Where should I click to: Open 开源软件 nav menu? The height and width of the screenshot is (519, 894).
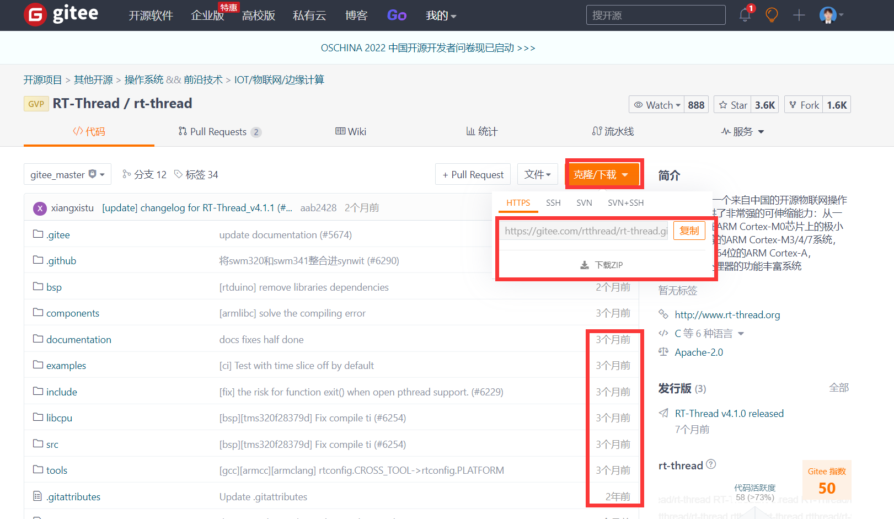[151, 15]
